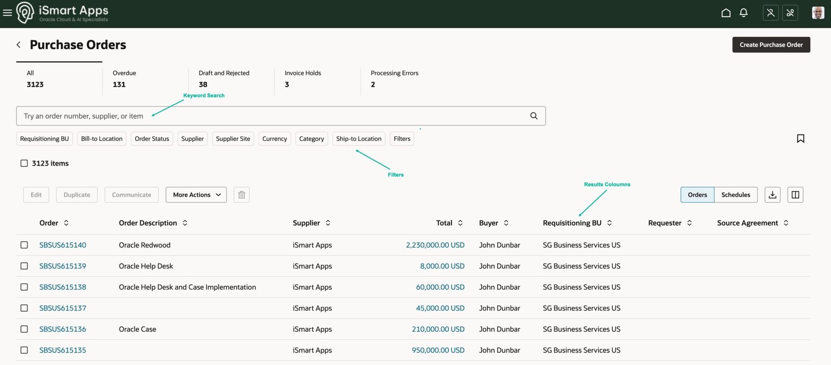Sort by the Requester column
The image size is (831, 365).
click(689, 223)
